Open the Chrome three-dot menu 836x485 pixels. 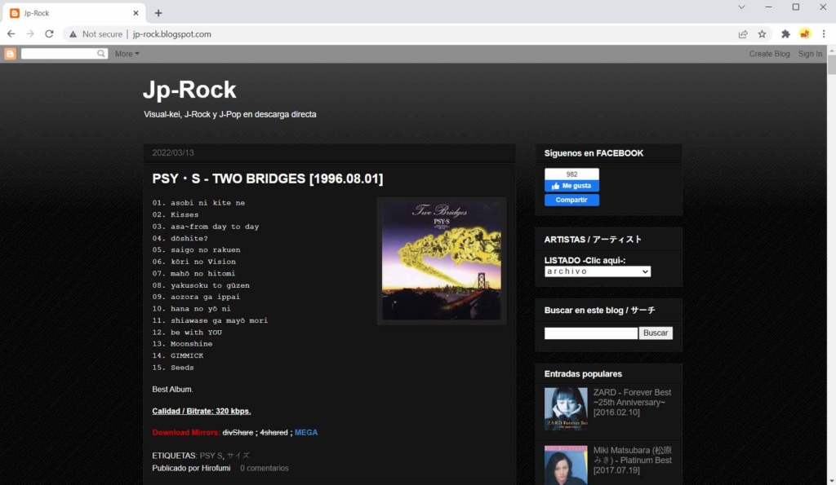point(824,34)
